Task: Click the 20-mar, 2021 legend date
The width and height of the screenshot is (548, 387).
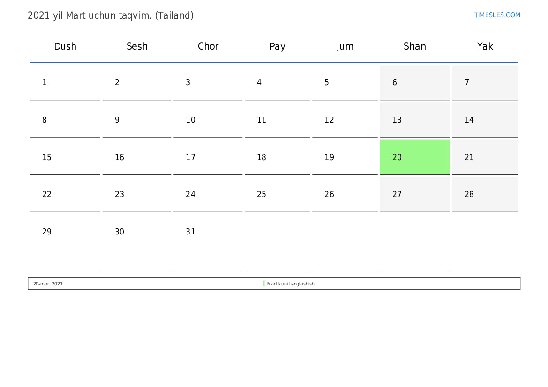Action: pos(48,284)
